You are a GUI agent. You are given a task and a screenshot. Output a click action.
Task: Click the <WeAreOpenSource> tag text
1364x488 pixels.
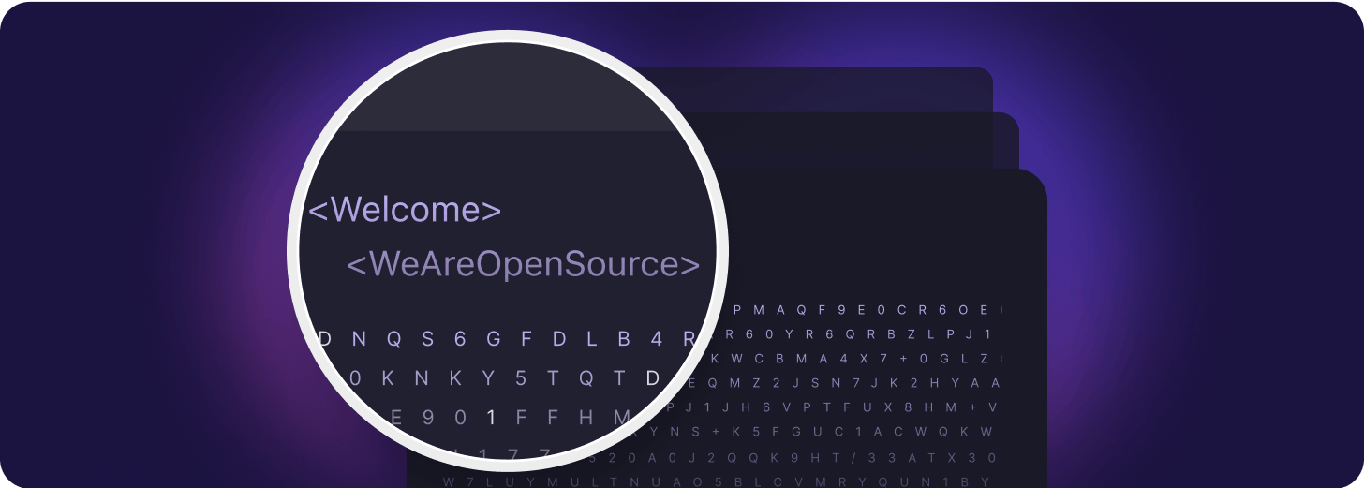point(524,265)
